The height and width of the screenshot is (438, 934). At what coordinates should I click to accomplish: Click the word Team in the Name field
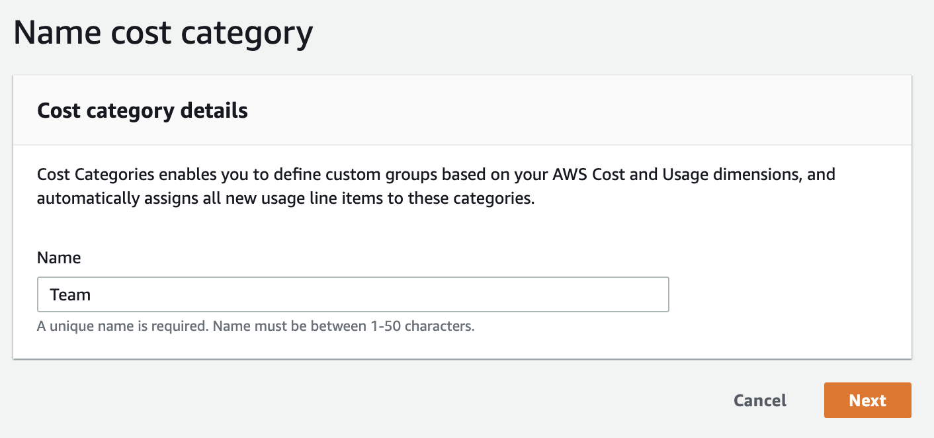[x=70, y=295]
